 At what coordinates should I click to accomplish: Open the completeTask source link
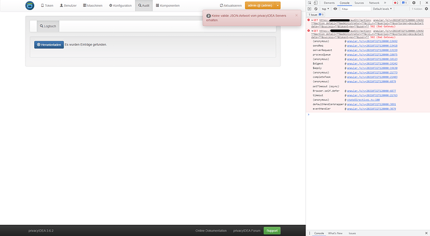click(372, 77)
